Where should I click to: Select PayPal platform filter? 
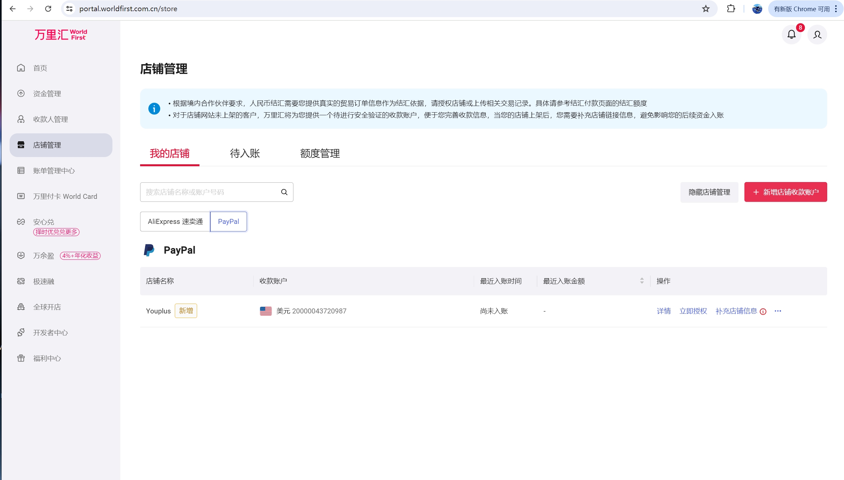(x=228, y=222)
